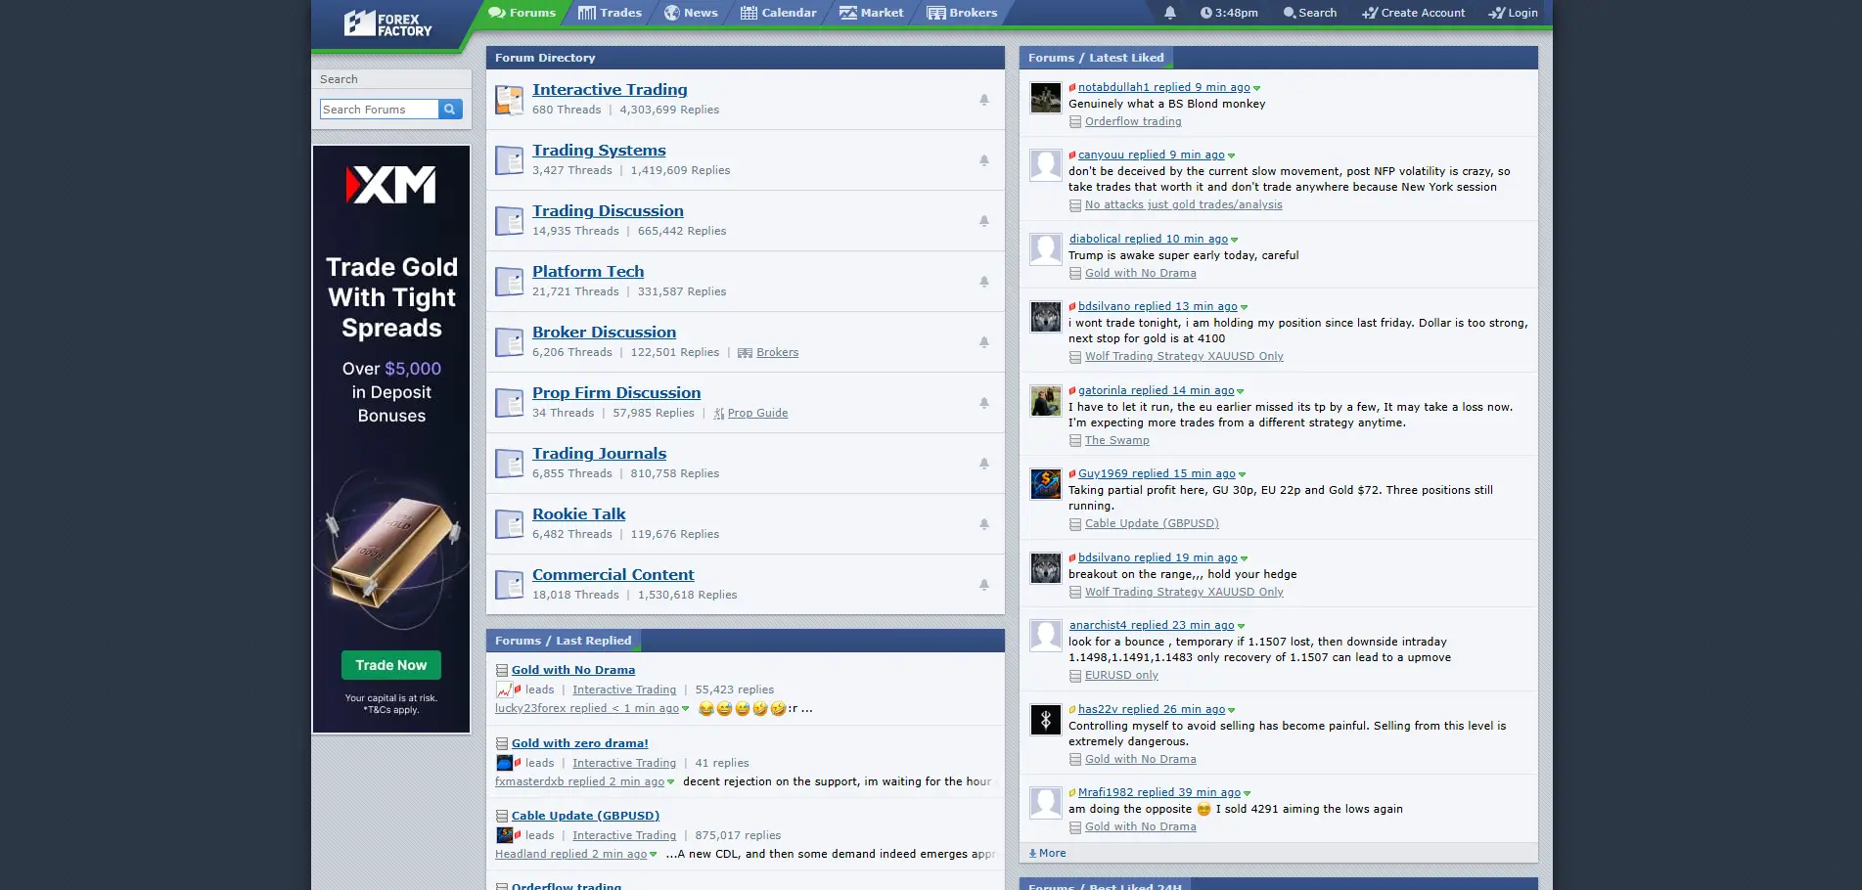
Task: Switch to the Forums tab
Action: [522, 13]
